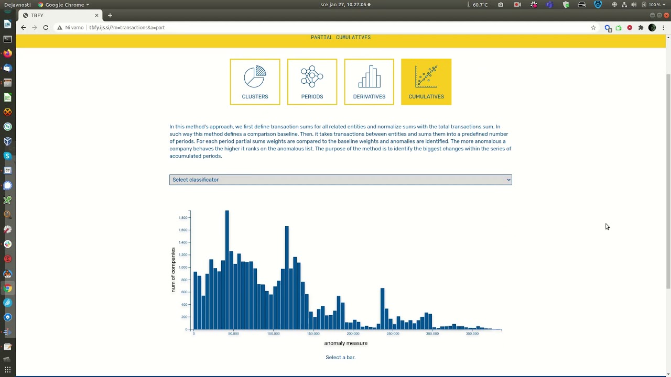This screenshot has height=377, width=671.
Task: Open the Derivatives method tile
Action: (x=369, y=82)
